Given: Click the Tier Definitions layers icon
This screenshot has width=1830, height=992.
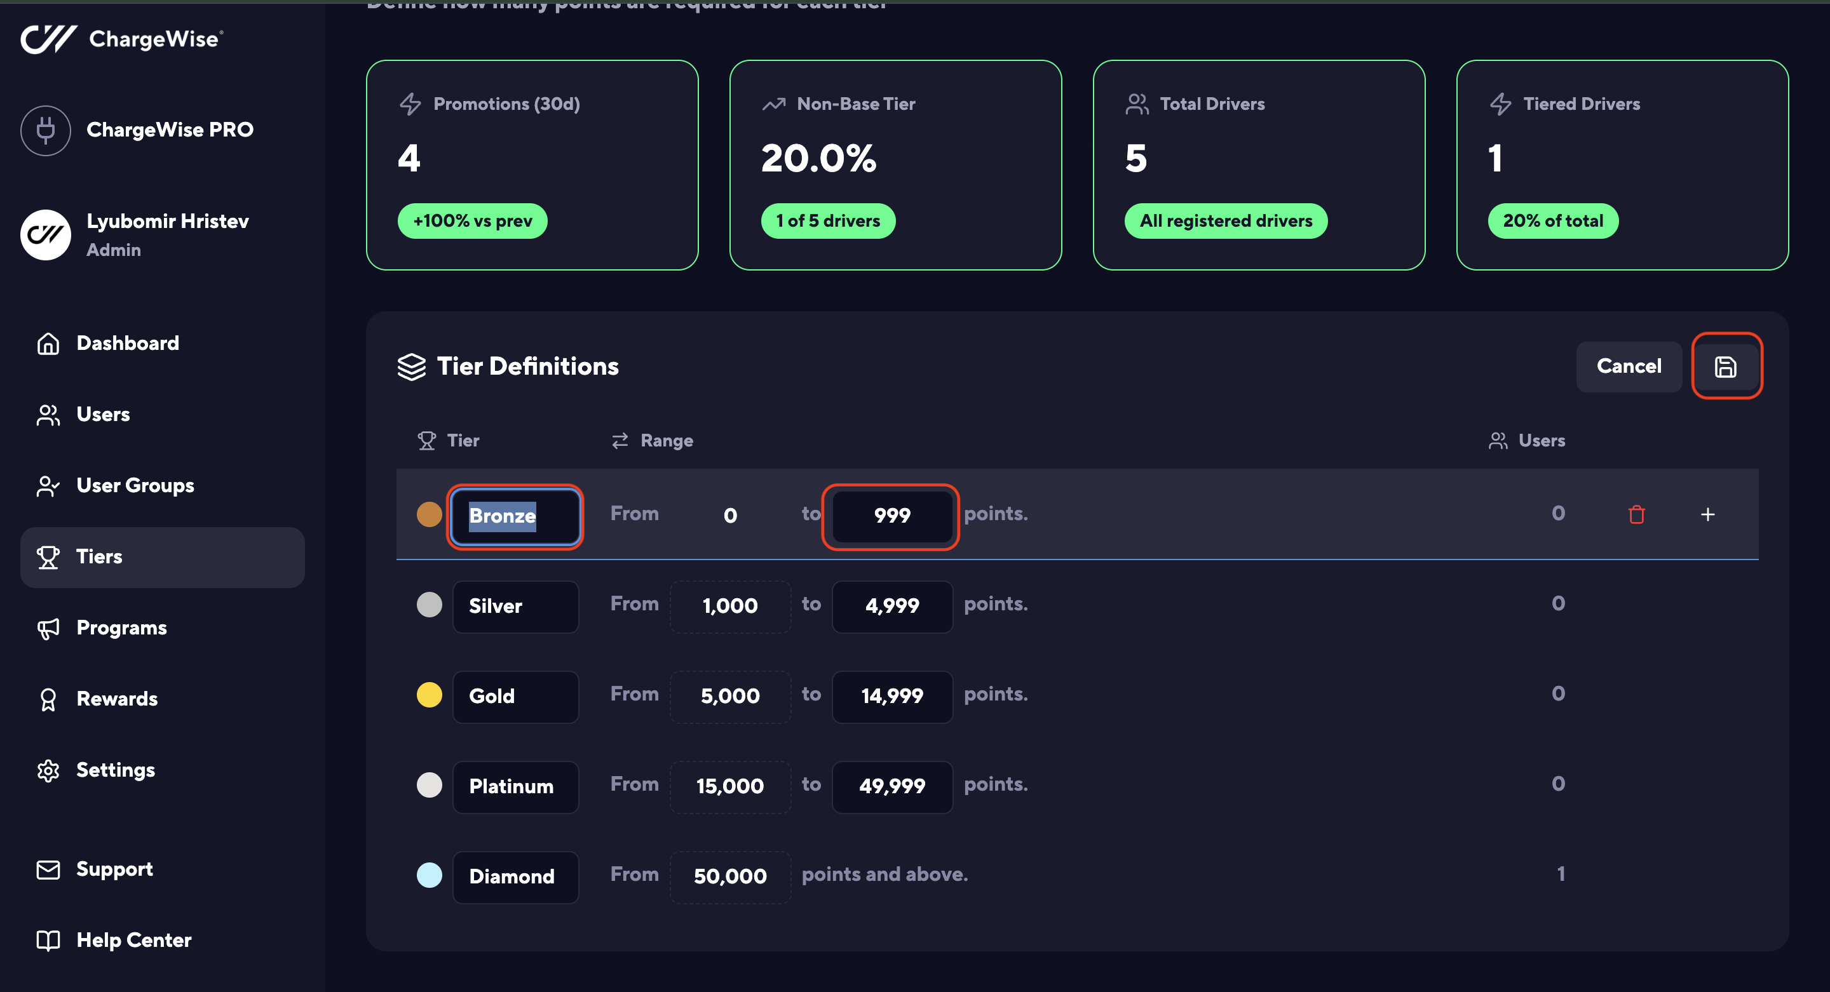Looking at the screenshot, I should click(x=411, y=366).
